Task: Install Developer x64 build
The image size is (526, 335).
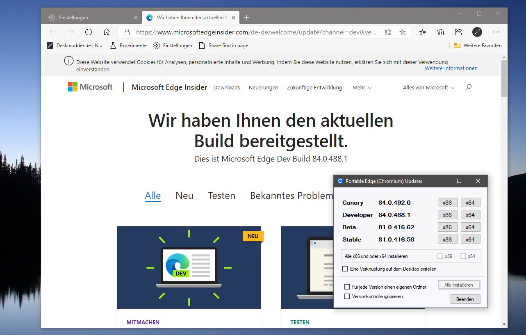Action: tap(470, 215)
